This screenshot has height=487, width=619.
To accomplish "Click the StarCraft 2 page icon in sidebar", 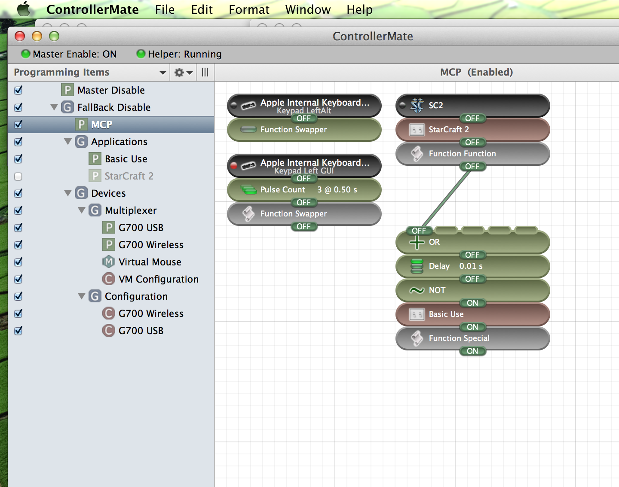I will pos(95,176).
